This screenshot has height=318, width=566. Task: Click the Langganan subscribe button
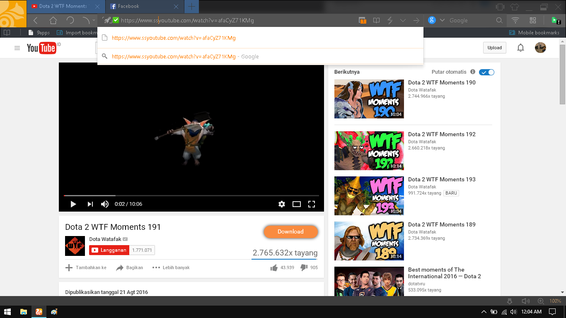(x=109, y=250)
